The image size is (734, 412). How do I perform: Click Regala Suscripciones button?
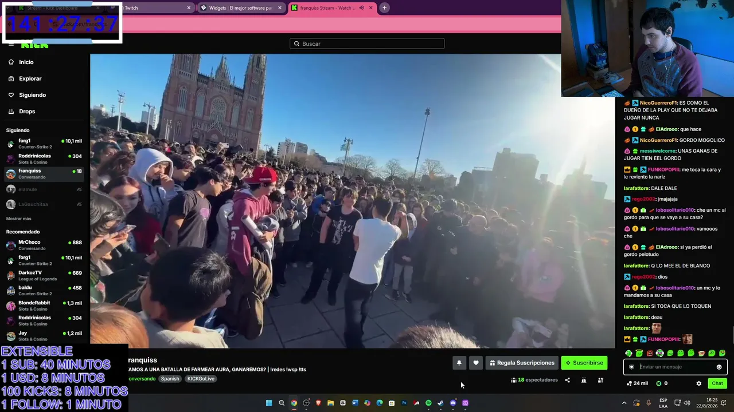[522, 363]
